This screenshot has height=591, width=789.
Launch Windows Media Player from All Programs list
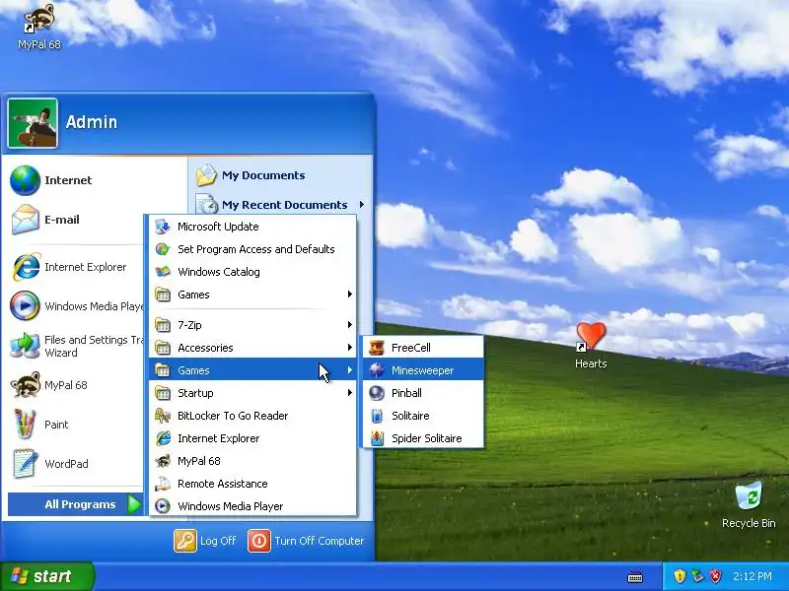click(x=252, y=506)
